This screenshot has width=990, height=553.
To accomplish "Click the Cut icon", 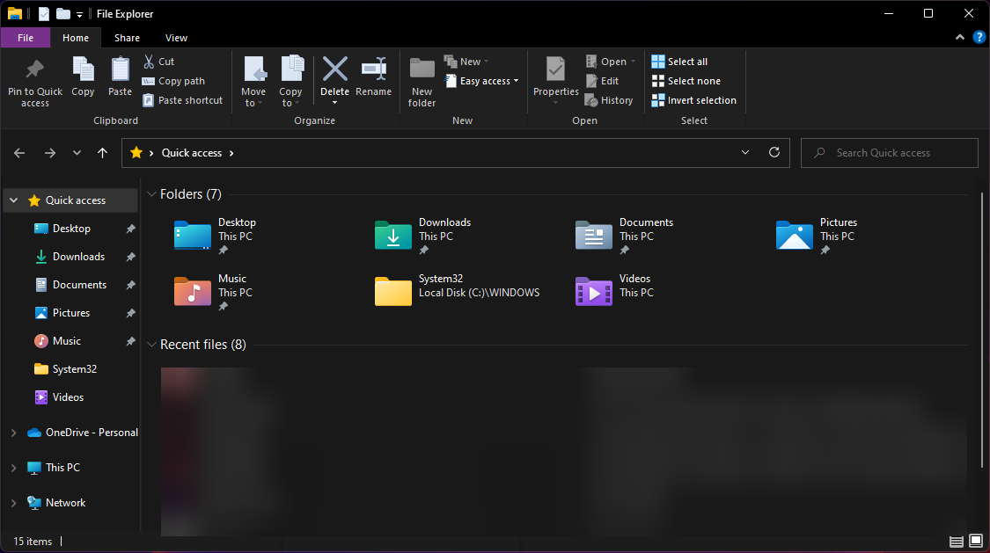I will click(x=147, y=61).
